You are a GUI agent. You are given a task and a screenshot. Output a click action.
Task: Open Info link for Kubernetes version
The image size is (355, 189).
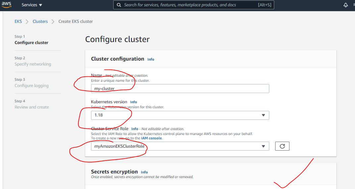[x=133, y=102]
